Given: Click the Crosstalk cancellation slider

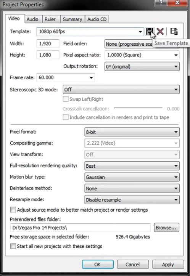Looking at the screenshot, I should pyautogui.click(x=138, y=108).
